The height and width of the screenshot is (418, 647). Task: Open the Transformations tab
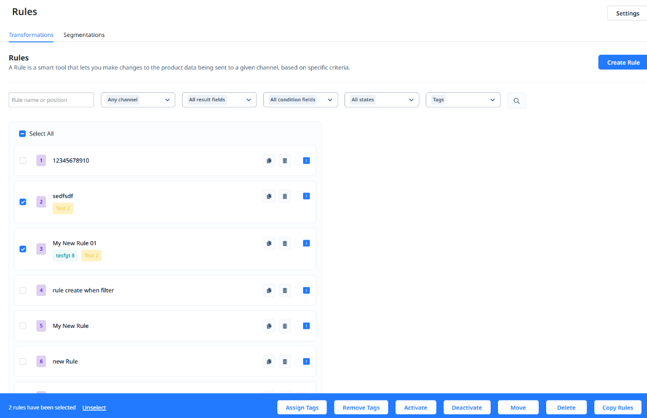click(x=31, y=35)
